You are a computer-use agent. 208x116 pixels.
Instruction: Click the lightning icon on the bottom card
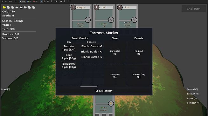(x=111, y=103)
